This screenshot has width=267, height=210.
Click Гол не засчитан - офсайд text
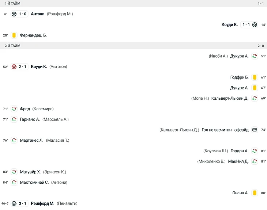[x=225, y=130]
